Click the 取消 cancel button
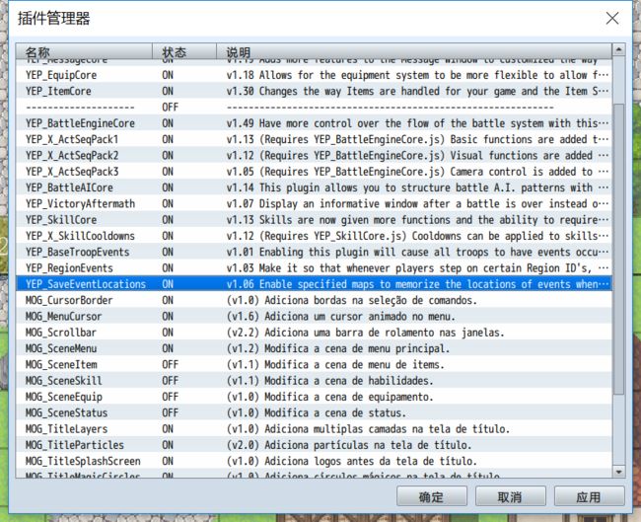This screenshot has width=641, height=522. [x=510, y=496]
